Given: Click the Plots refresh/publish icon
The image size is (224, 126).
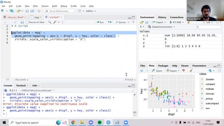Looking at the screenshot, I should pos(210,71).
